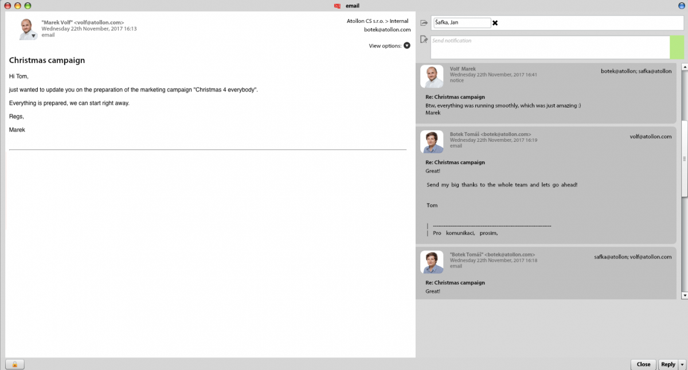Click the forward arrow icon beside the recipient field

point(424,23)
